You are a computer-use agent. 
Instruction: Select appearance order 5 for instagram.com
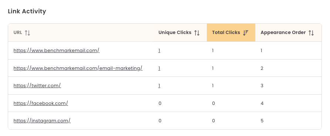[262, 121]
